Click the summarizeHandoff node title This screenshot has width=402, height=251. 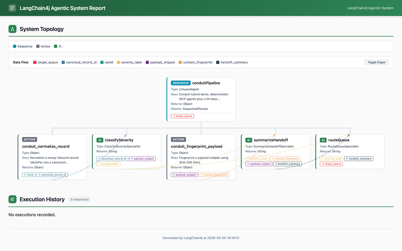tap(271, 140)
